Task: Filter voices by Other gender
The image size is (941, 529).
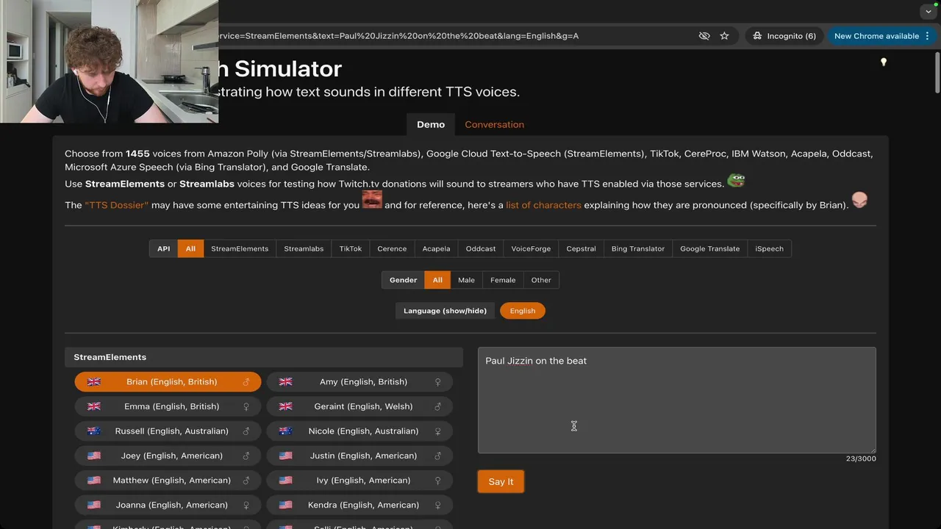Action: [541, 280]
